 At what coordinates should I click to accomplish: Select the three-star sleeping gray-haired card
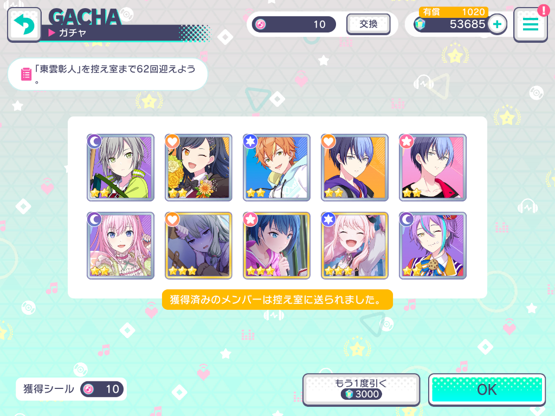pos(198,245)
